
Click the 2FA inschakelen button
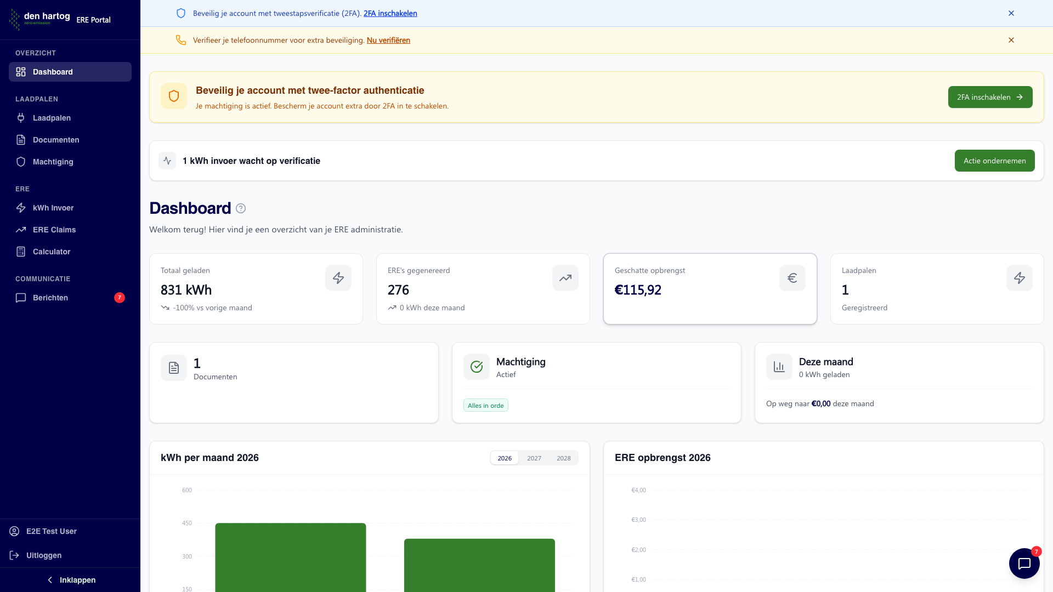989,97
